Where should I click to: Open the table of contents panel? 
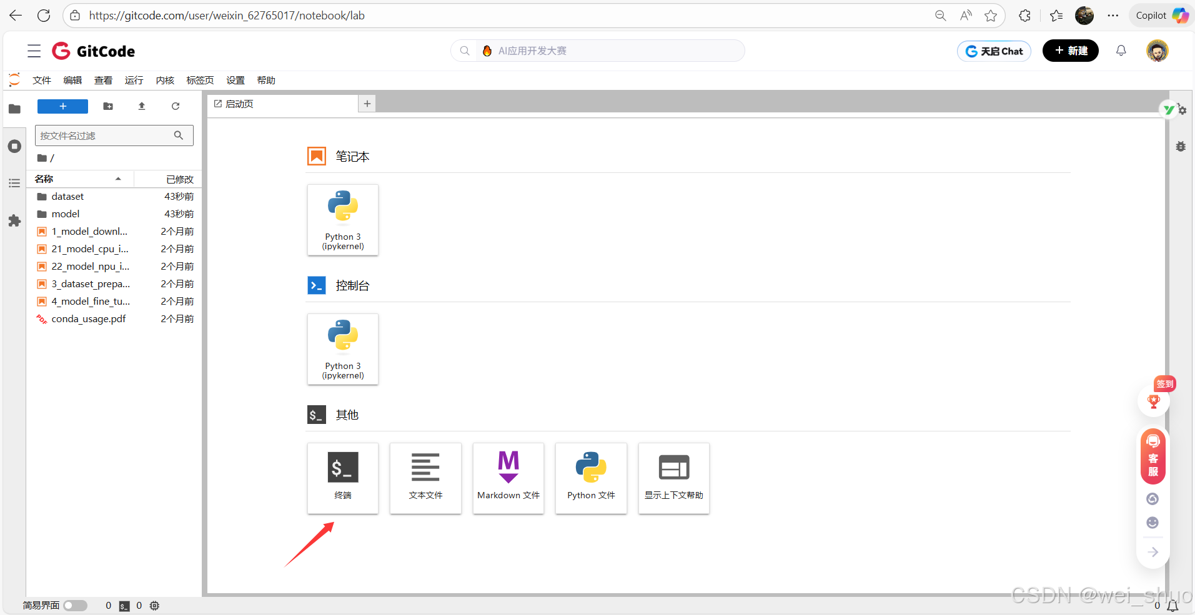click(x=14, y=183)
